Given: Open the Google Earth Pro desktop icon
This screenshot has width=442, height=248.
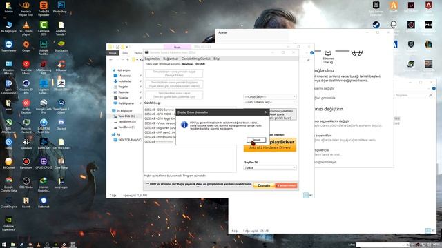Looking at the screenshot, I should (x=44, y=106).
